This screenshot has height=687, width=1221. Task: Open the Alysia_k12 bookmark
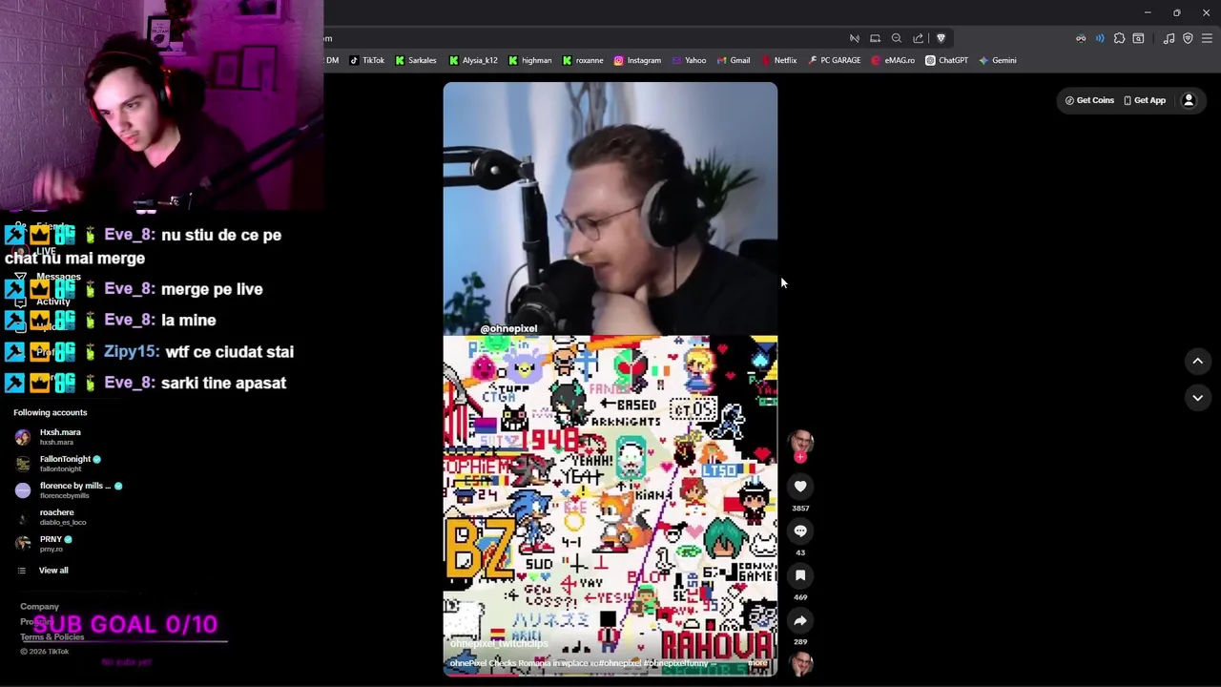(472, 60)
